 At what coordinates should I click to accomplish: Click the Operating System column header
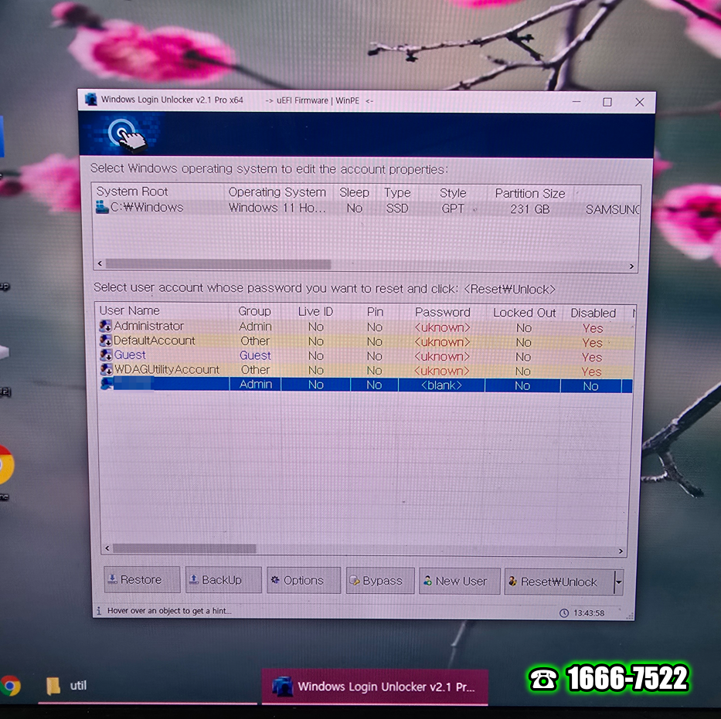pyautogui.click(x=277, y=192)
